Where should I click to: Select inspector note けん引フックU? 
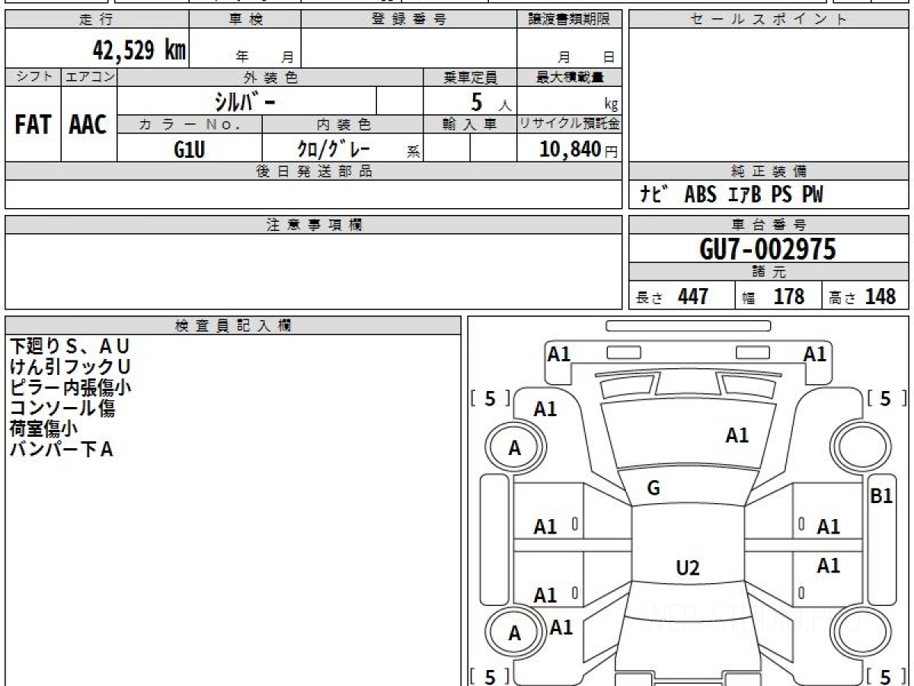[69, 367]
